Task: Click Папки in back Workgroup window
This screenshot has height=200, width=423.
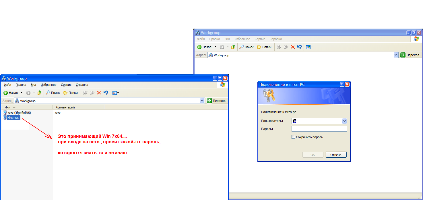Action: (x=264, y=47)
